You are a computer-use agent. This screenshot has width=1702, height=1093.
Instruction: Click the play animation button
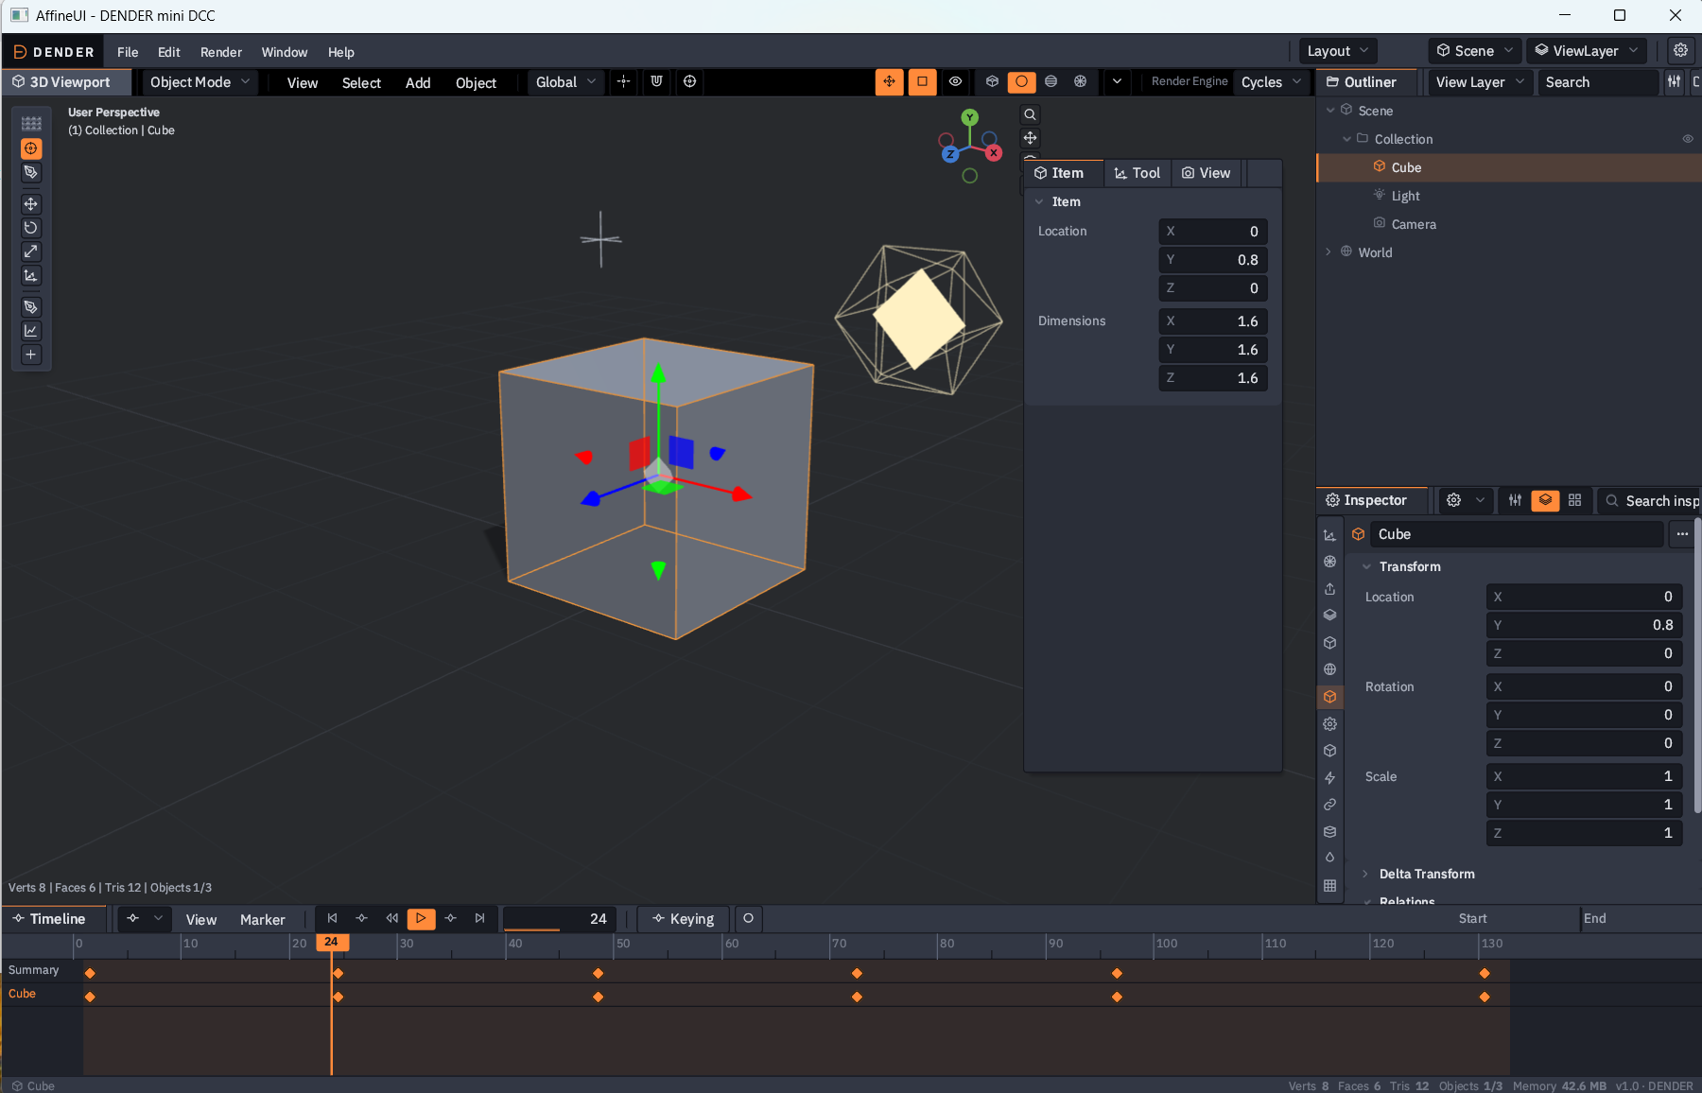coord(421,918)
